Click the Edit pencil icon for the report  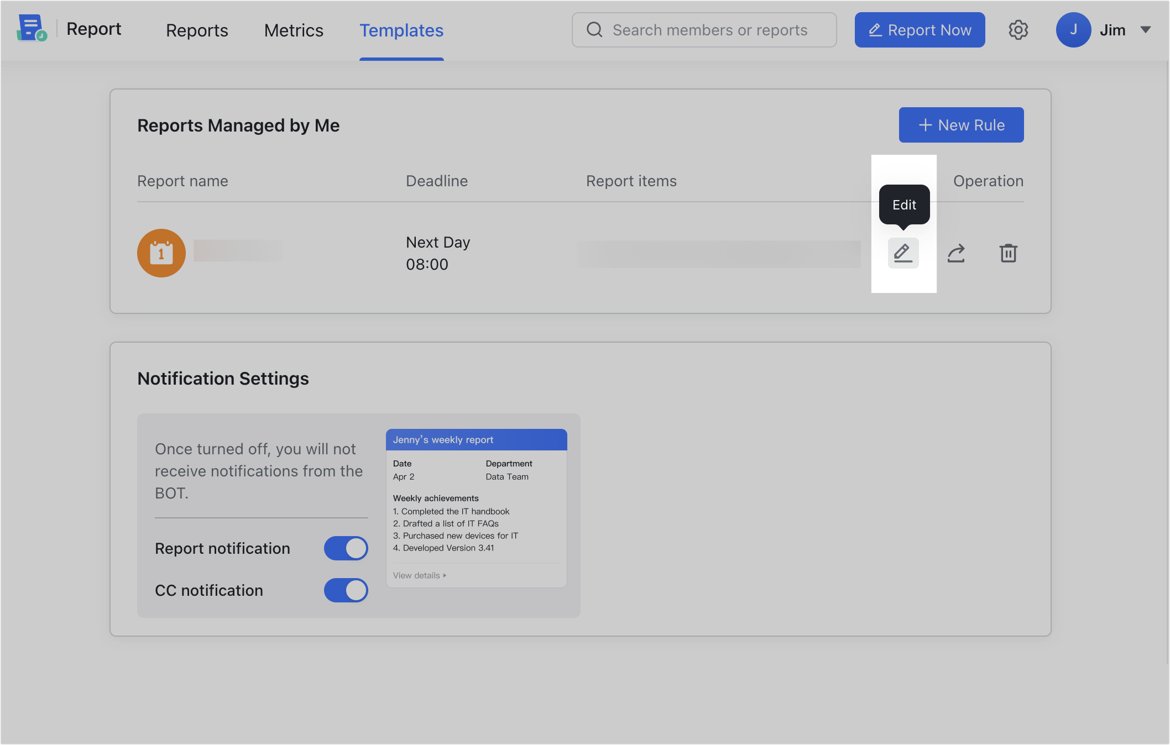point(903,253)
